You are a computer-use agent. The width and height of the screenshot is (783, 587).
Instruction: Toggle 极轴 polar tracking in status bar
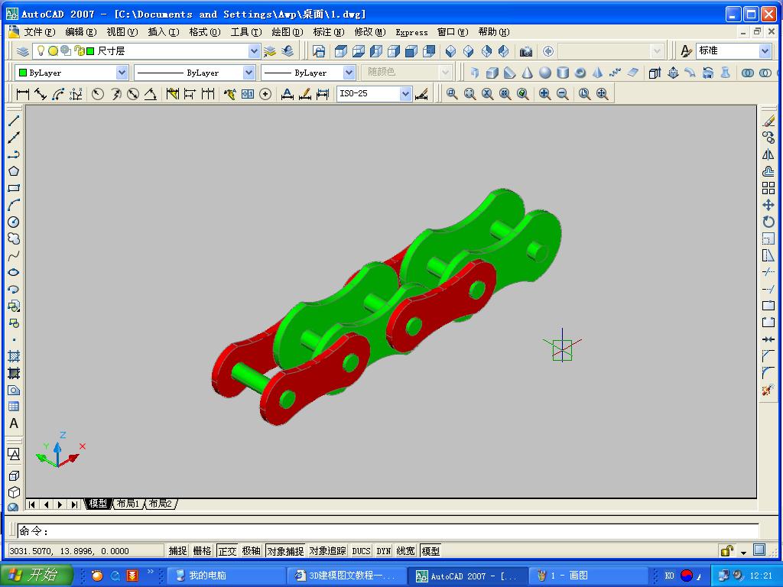coord(251,550)
